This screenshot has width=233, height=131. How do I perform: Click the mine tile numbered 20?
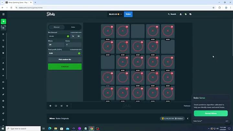[x=108, y=77]
